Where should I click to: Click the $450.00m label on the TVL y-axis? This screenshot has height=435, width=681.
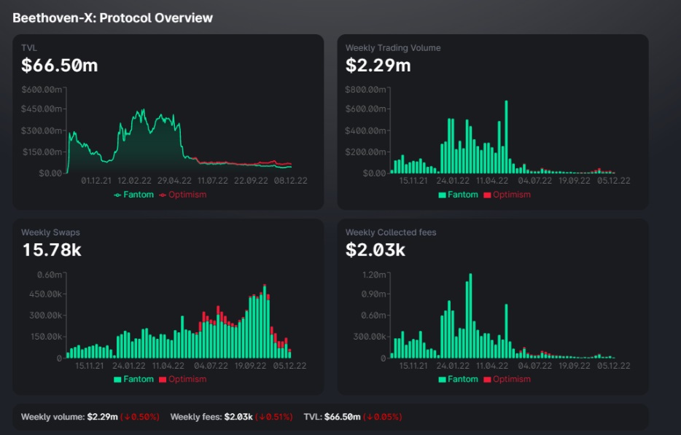pyautogui.click(x=42, y=109)
